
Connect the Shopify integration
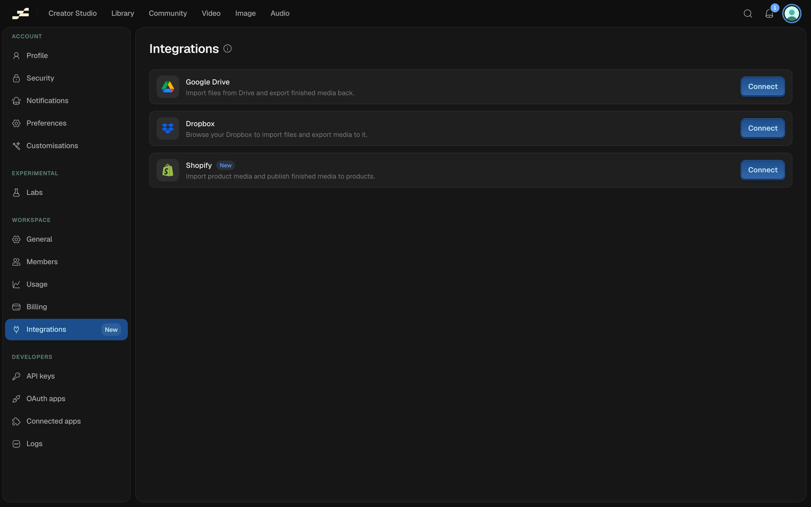click(762, 170)
